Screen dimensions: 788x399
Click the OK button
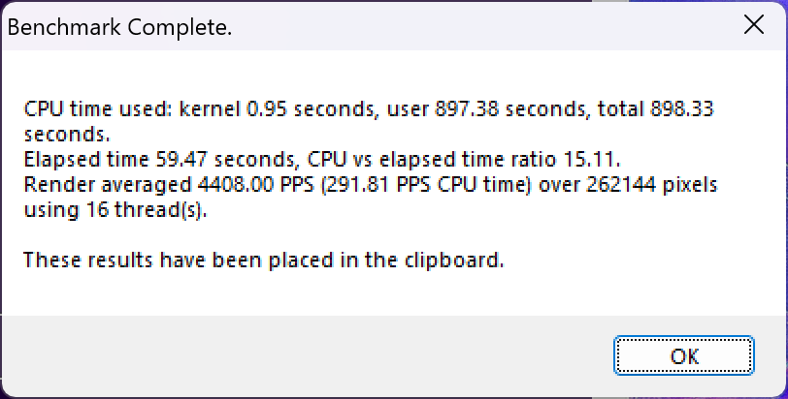tap(684, 355)
